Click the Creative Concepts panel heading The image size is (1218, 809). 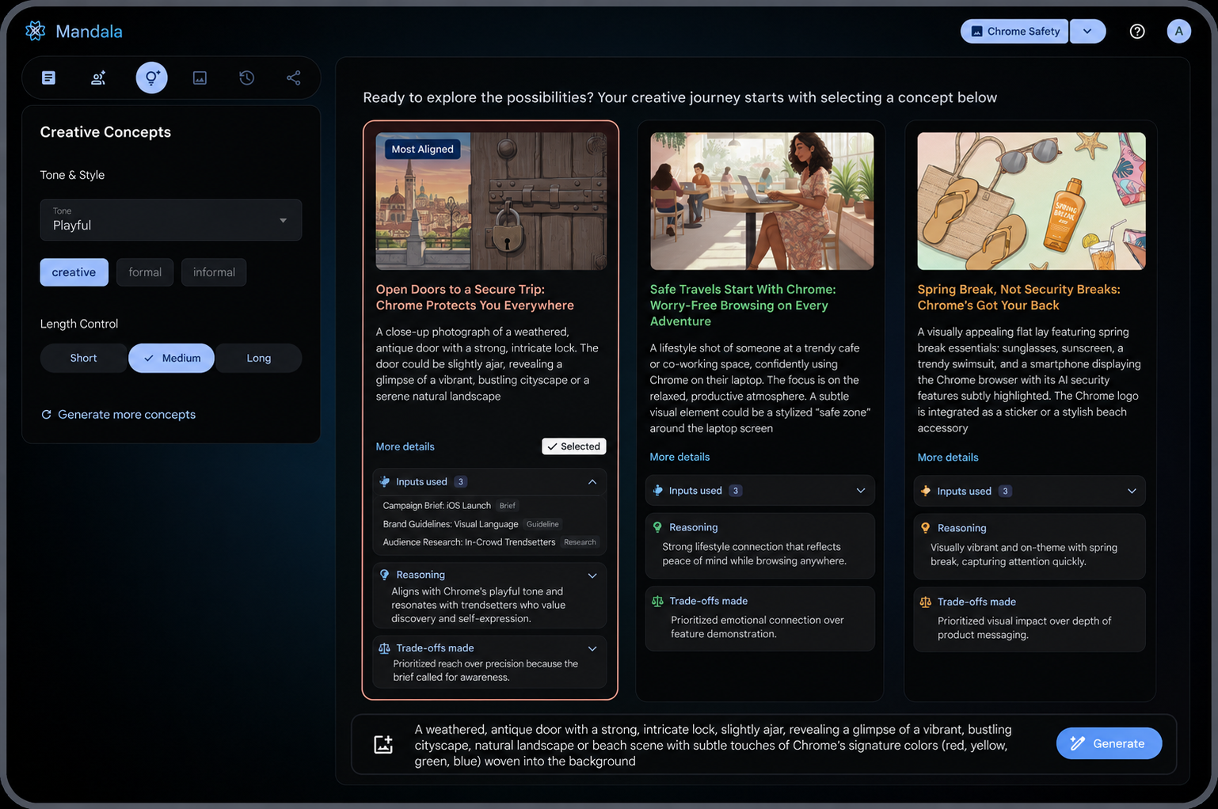point(105,132)
